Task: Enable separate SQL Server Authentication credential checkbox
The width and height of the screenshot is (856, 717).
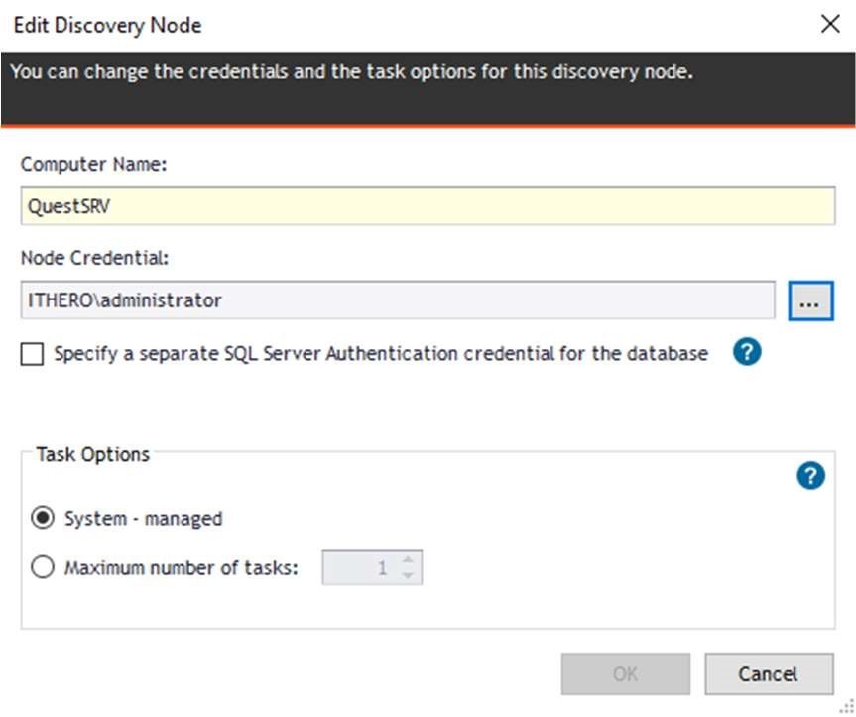Action: 33,354
